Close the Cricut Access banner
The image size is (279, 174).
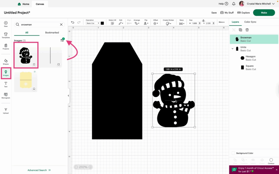click(277, 170)
